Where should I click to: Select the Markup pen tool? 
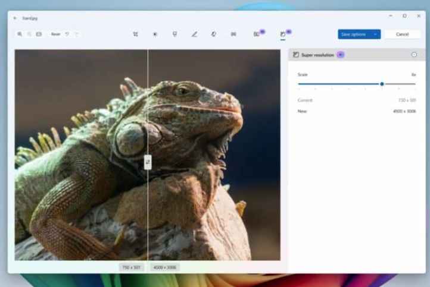[x=194, y=34]
